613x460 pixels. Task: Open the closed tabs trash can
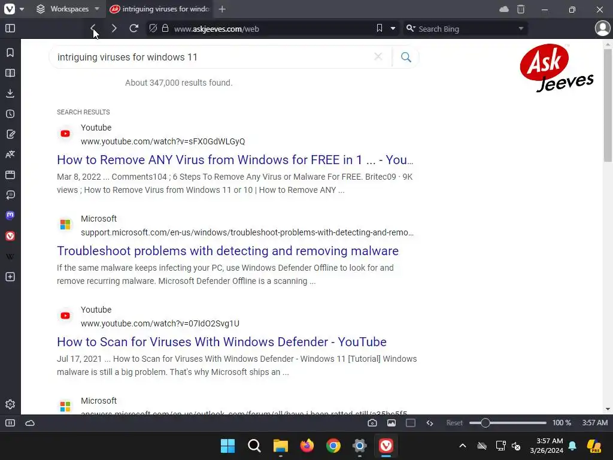(x=521, y=9)
